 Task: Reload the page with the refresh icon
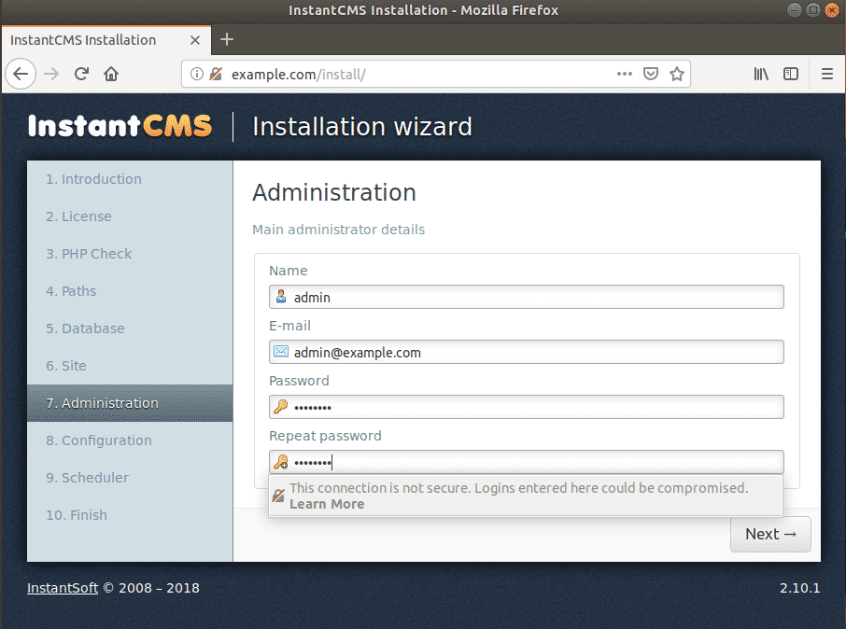(81, 74)
